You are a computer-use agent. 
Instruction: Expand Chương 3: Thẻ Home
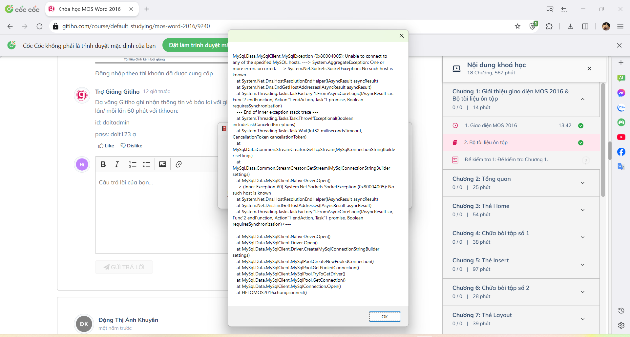[583, 210]
